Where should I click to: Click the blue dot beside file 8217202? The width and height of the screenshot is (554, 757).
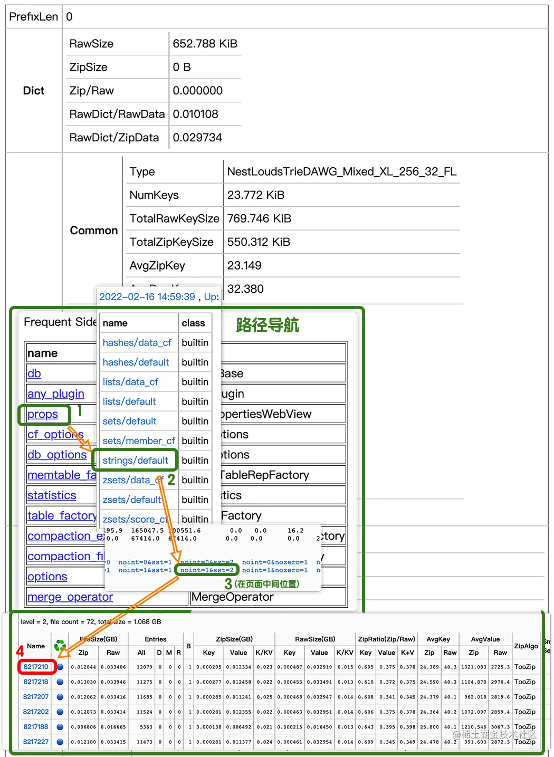(60, 712)
